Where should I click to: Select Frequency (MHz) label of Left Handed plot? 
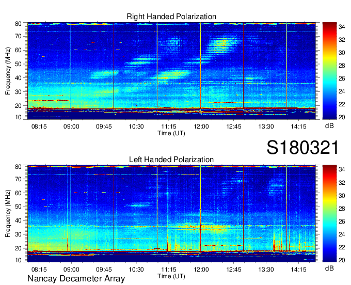(8, 214)
